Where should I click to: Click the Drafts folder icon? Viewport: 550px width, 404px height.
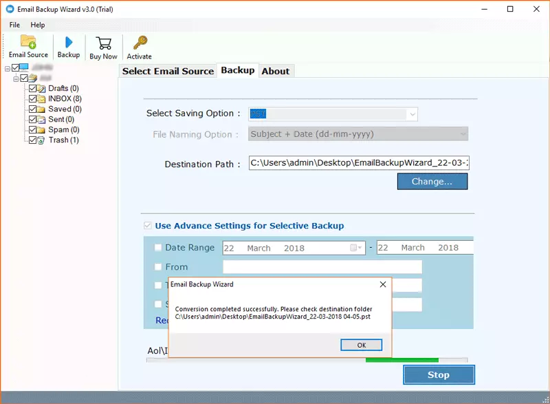pyautogui.click(x=41, y=89)
